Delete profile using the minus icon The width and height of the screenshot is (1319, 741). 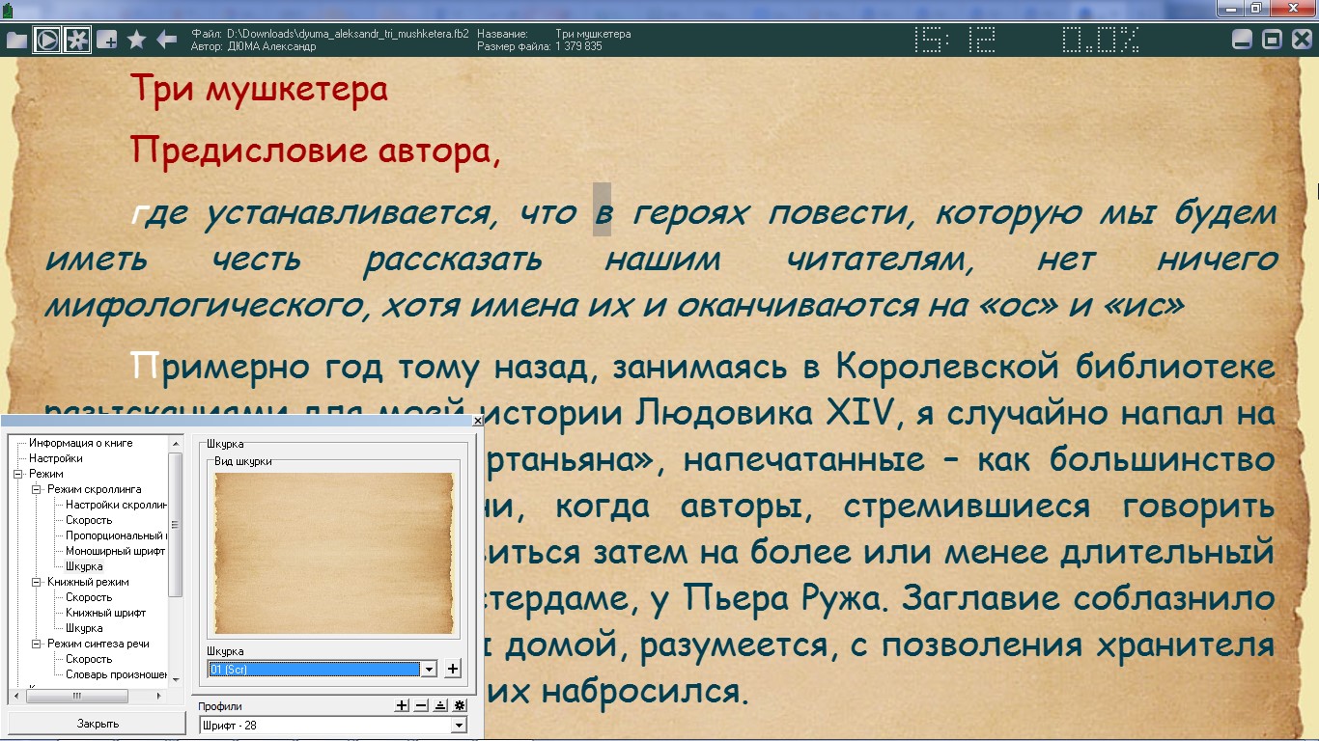pos(421,705)
